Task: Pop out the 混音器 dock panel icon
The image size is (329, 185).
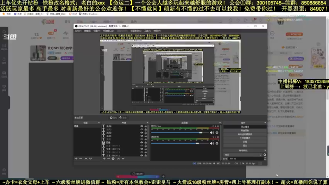Action: tap(220, 123)
